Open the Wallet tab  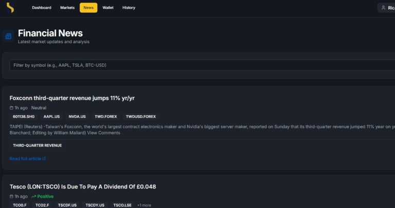pyautogui.click(x=108, y=8)
